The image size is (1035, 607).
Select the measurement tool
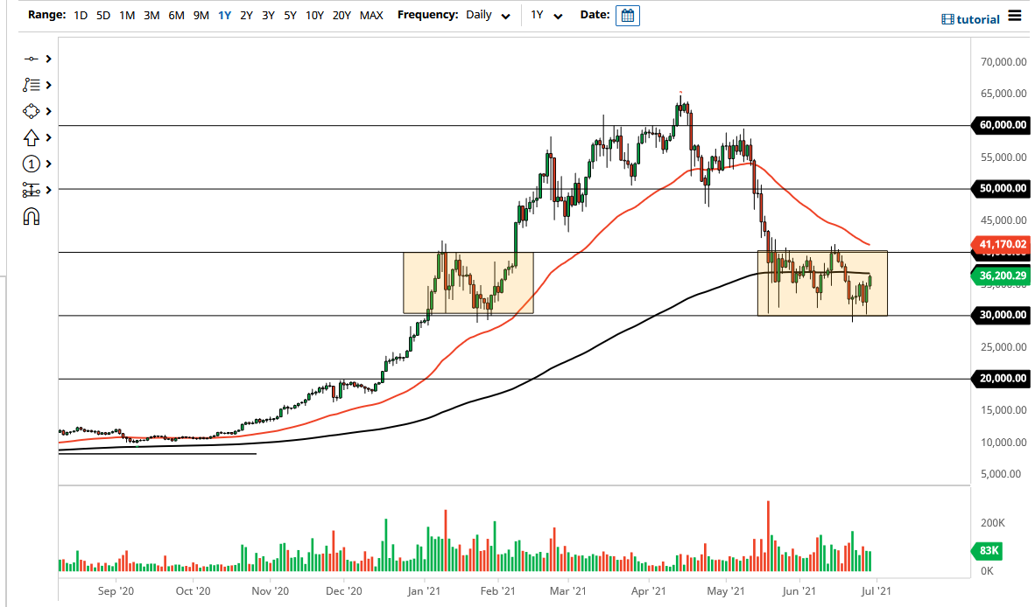[x=32, y=190]
